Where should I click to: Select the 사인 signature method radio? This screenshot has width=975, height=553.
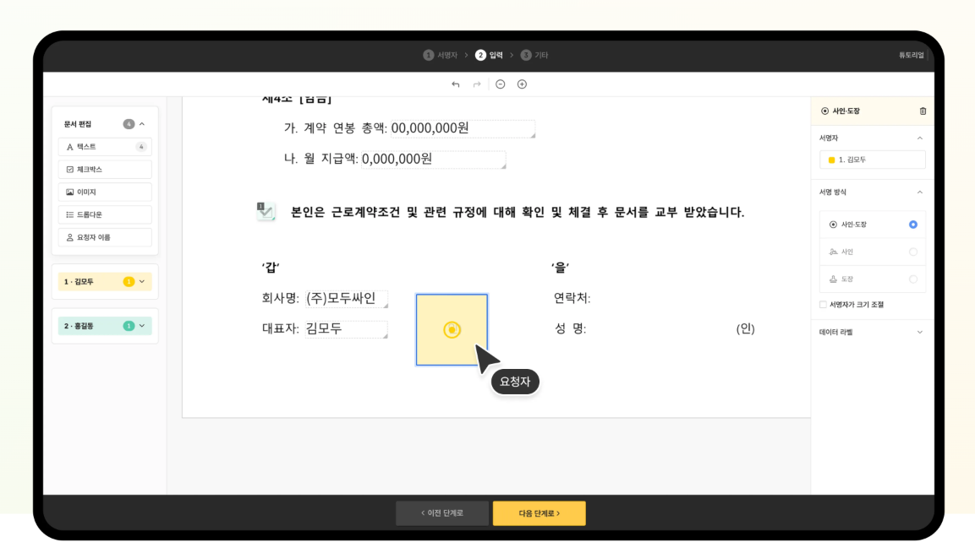coord(912,252)
